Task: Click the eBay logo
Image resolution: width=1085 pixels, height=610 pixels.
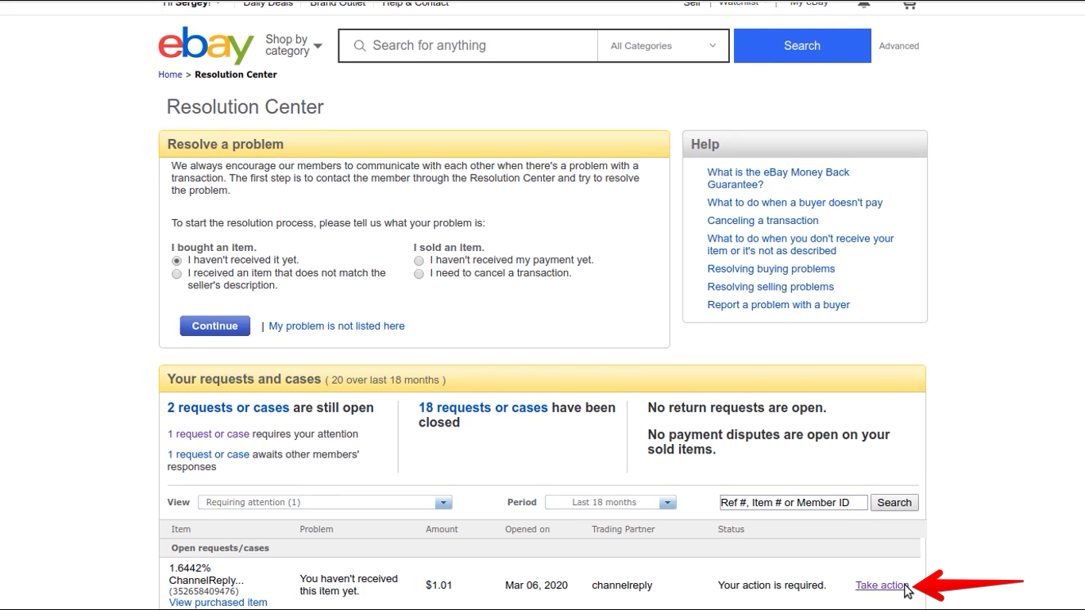Action: (x=206, y=46)
